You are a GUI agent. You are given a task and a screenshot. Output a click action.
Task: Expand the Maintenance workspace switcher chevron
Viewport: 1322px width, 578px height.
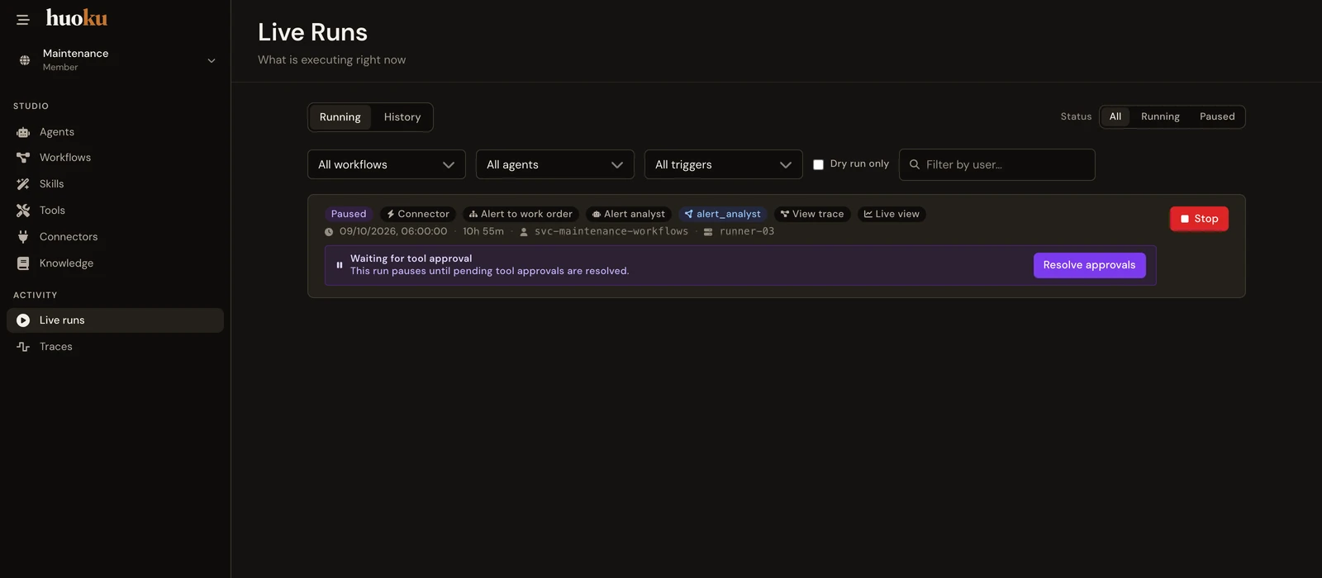click(212, 60)
